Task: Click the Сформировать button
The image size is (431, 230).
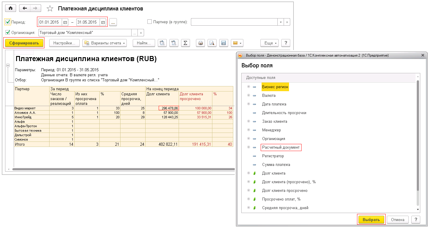Action: (x=24, y=43)
